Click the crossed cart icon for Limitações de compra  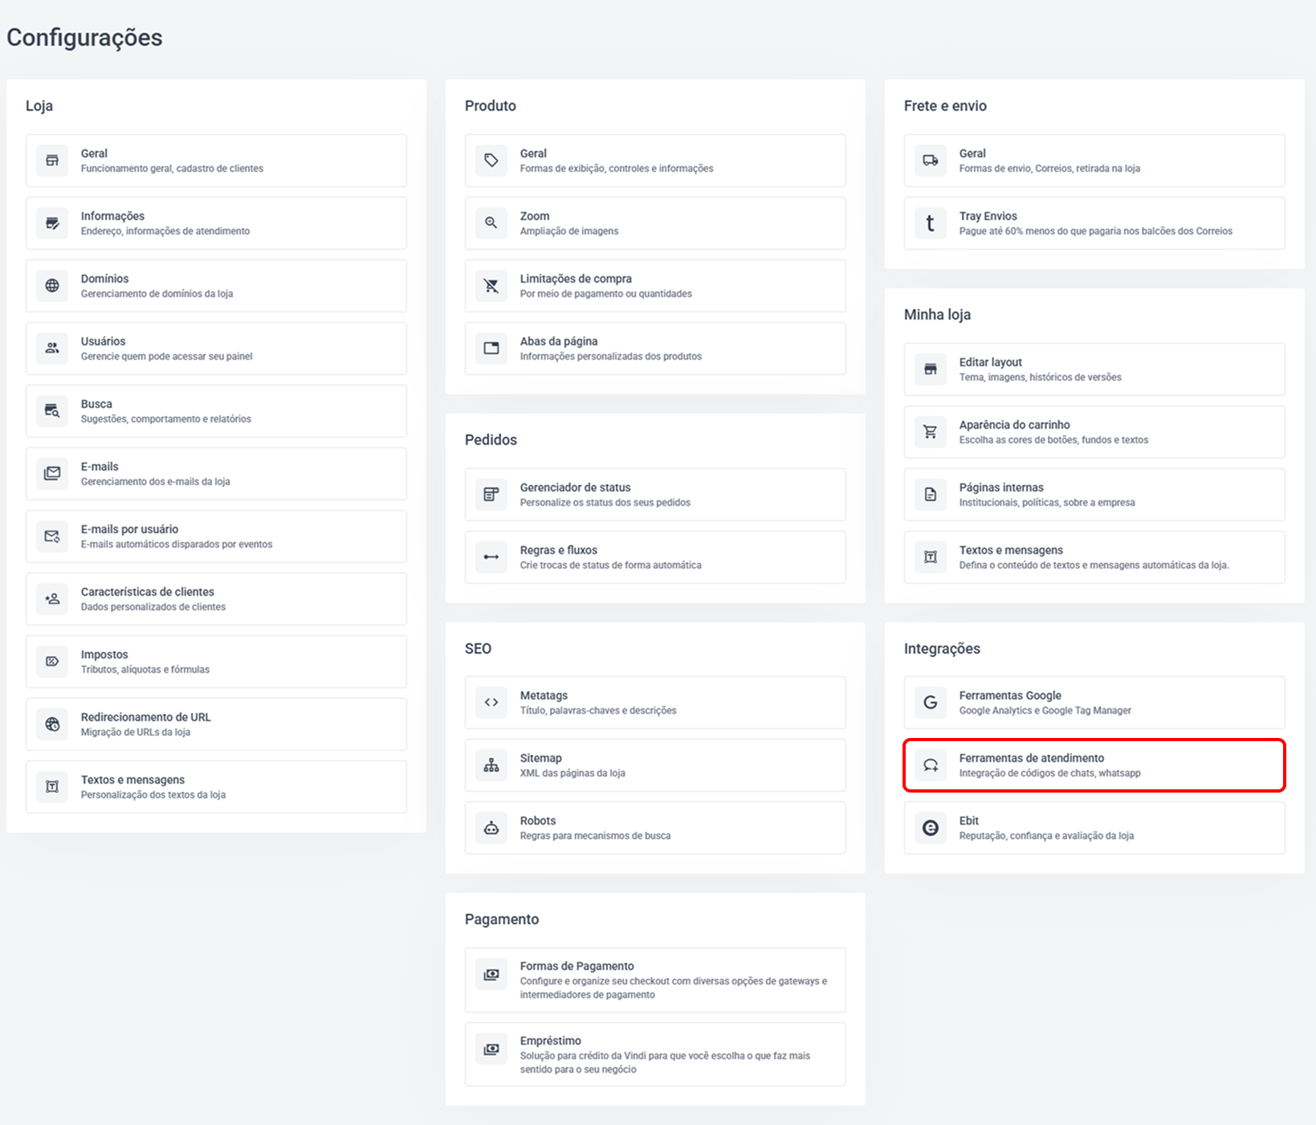(491, 286)
